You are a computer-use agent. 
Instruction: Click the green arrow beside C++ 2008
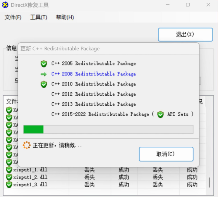(x=44, y=74)
